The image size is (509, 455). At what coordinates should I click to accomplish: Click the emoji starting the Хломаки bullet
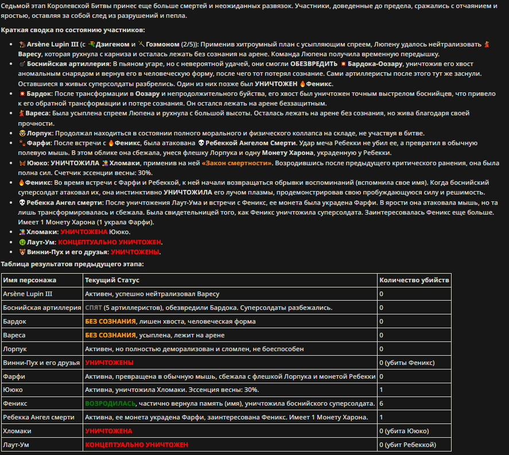[x=22, y=232]
